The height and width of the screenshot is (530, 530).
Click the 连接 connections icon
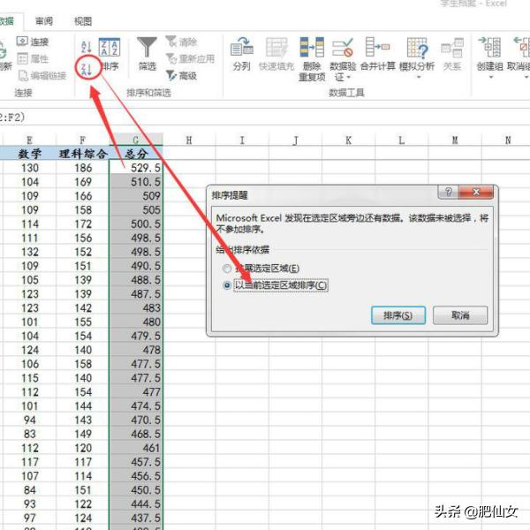click(22, 42)
